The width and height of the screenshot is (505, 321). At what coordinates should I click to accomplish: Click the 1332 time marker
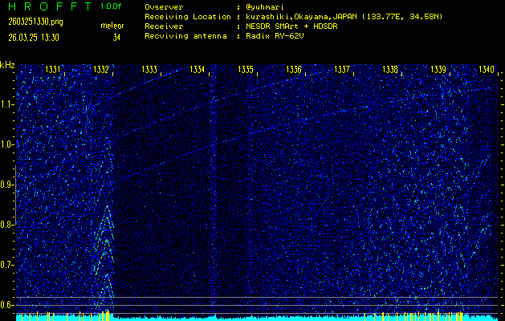[x=101, y=70]
